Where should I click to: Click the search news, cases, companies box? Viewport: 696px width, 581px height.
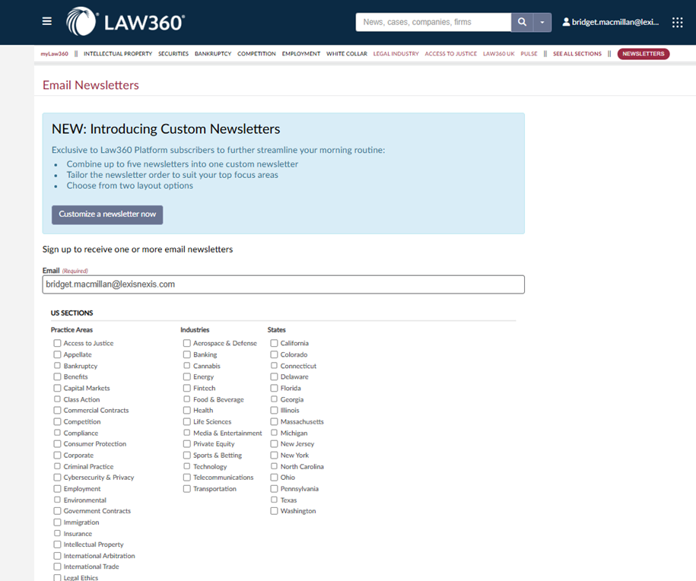(433, 22)
